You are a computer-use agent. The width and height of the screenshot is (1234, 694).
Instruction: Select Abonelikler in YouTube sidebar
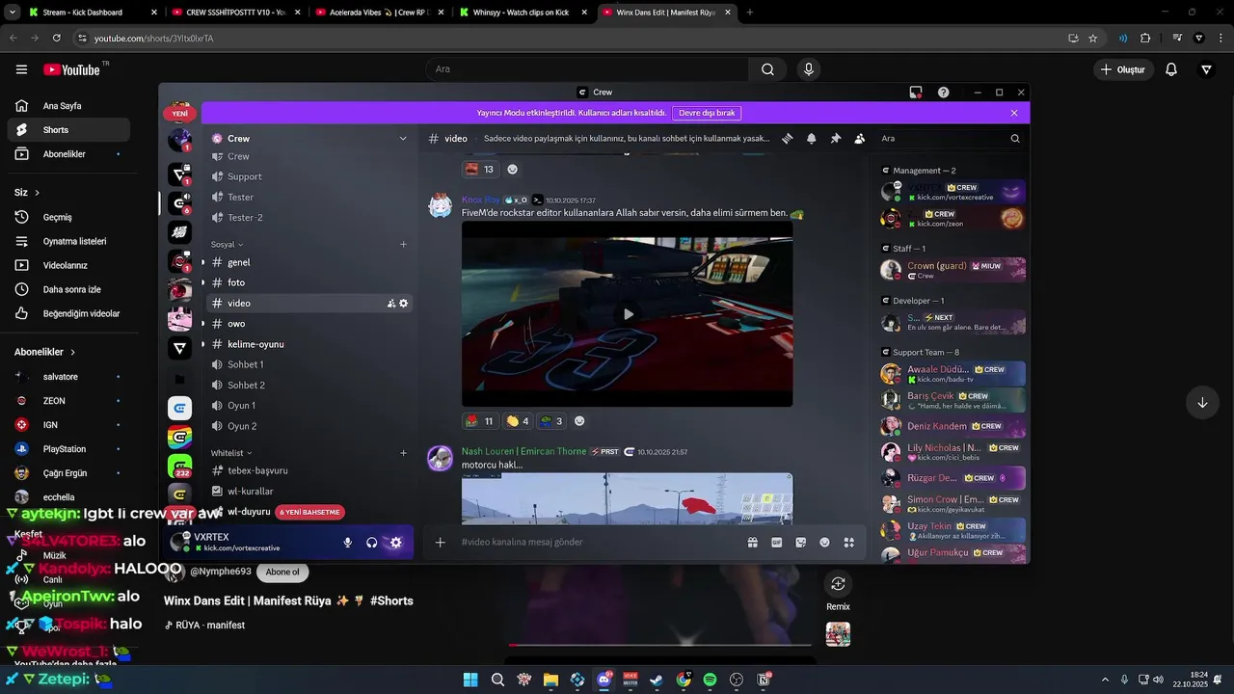coord(67,154)
